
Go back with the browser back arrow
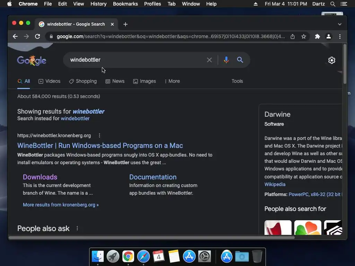[x=15, y=36]
